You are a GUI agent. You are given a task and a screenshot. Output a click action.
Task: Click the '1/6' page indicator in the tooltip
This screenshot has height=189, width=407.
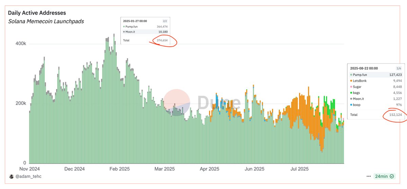399,68
